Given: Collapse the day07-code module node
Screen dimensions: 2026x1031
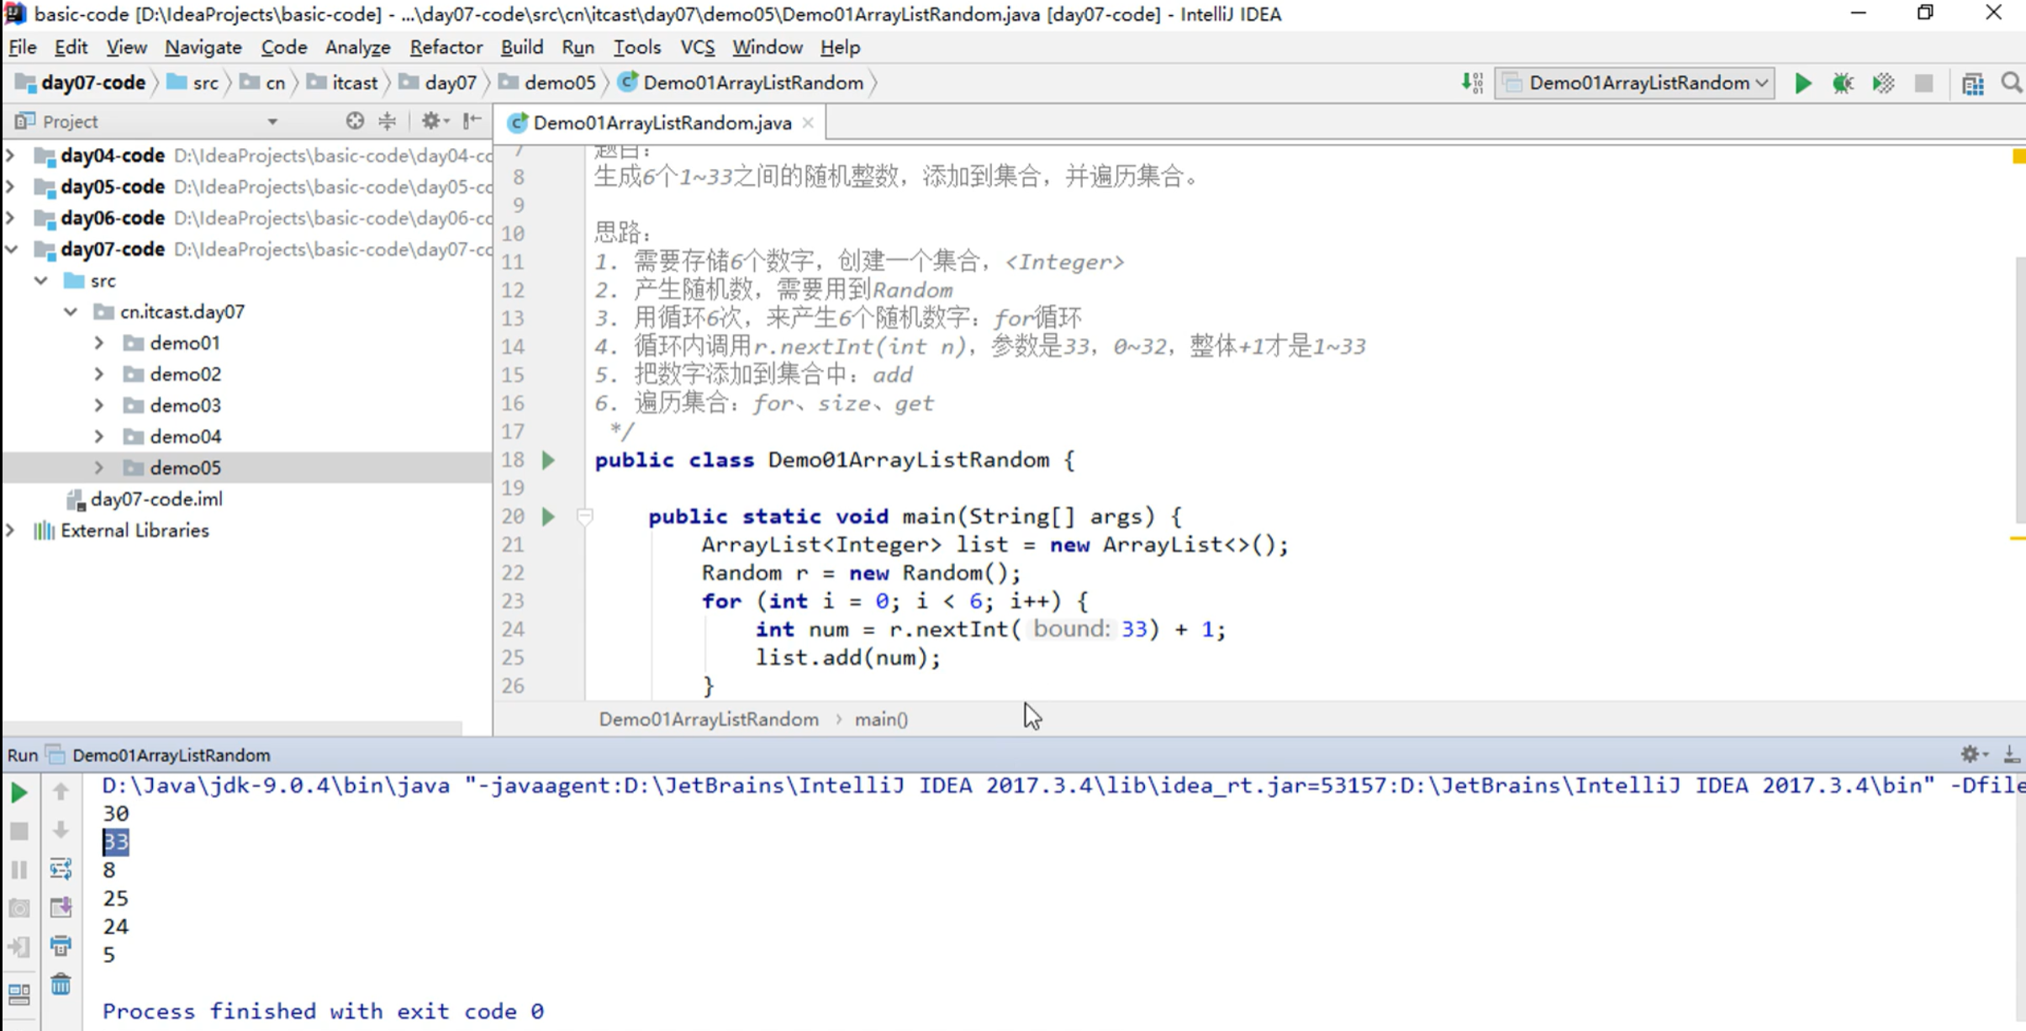Looking at the screenshot, I should point(12,249).
